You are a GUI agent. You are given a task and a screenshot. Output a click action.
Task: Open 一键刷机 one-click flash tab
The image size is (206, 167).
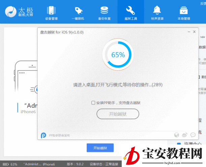click(x=78, y=13)
